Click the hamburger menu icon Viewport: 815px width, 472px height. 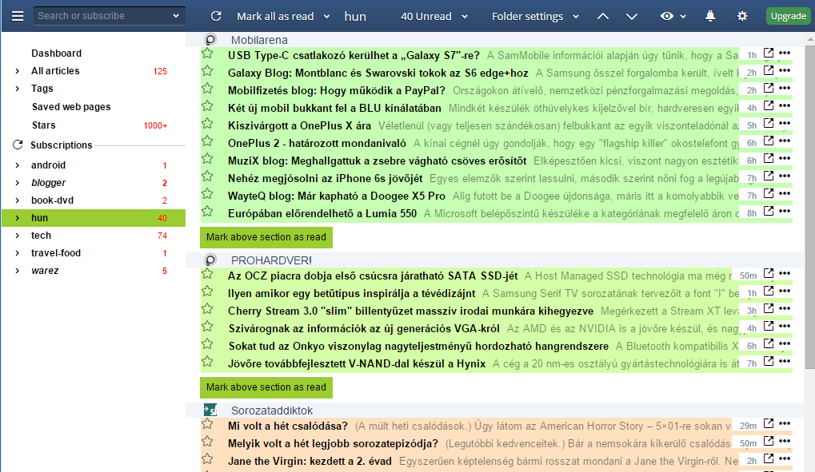click(18, 16)
